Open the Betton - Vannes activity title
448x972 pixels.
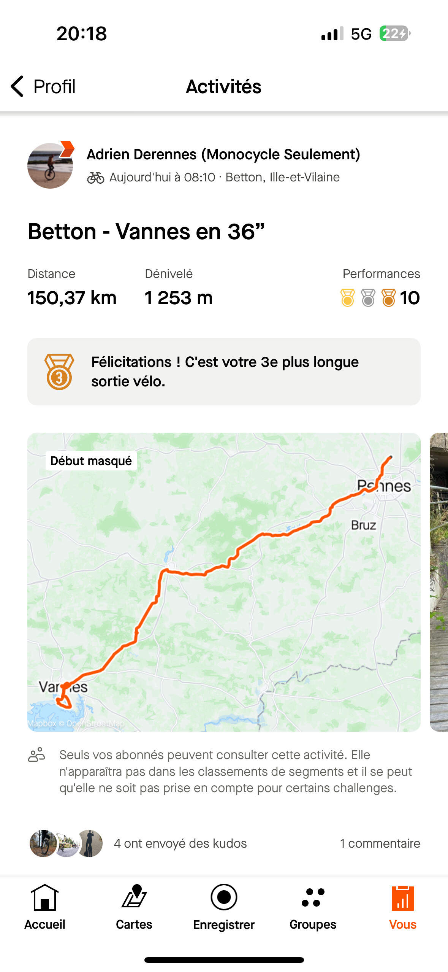coord(146,232)
